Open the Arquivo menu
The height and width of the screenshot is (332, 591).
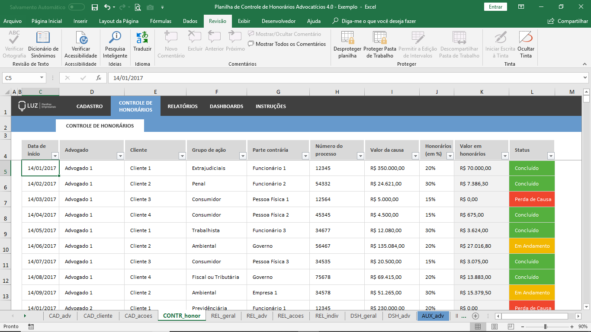[13, 21]
